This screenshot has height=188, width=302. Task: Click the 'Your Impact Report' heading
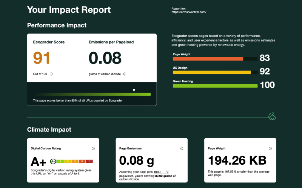point(69,10)
